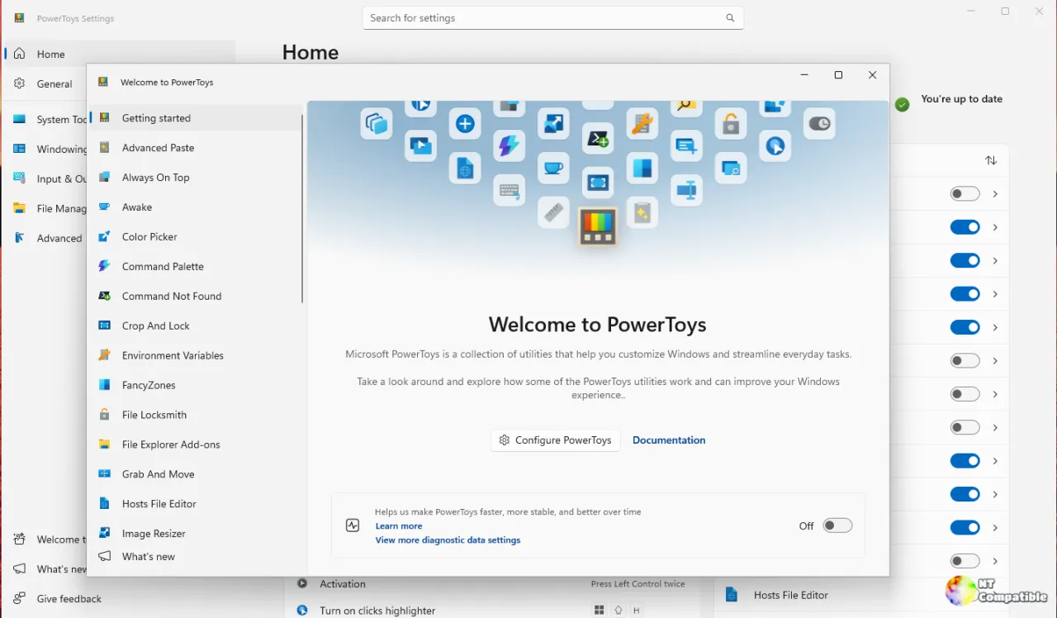The height and width of the screenshot is (618, 1057).
Task: Click the search magnifier icon in Settings
Action: [x=730, y=18]
